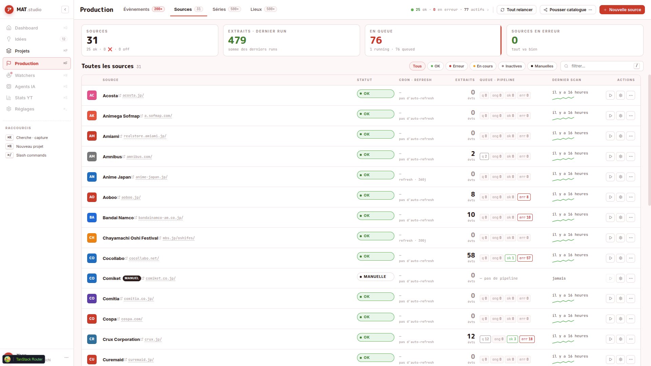Click the Stats YT chart icon
Image resolution: width=651 pixels, height=366 pixels.
click(9, 98)
